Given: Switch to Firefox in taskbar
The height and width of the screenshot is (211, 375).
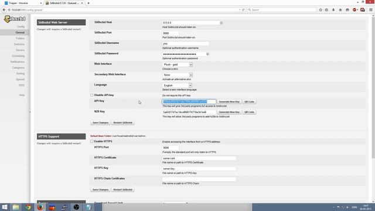Looking at the screenshot, I should (40, 207).
